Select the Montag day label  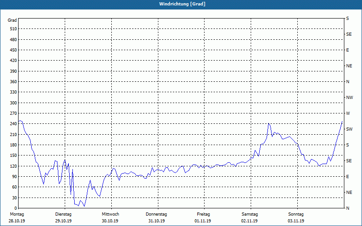pos(16,214)
